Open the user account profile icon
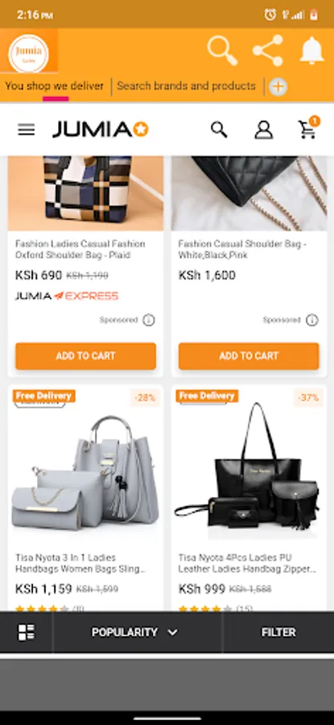Viewport: 334px width, 725px height. point(264,130)
